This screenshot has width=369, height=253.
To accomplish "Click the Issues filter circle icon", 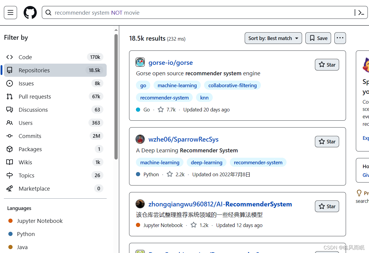I will click(x=10, y=83).
